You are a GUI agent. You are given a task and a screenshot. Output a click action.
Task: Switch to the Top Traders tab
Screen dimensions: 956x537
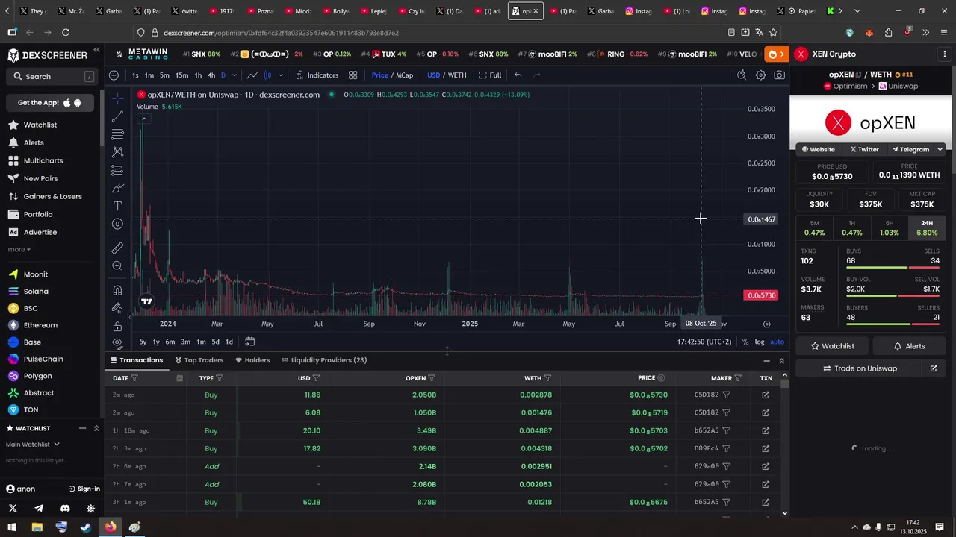(199, 360)
